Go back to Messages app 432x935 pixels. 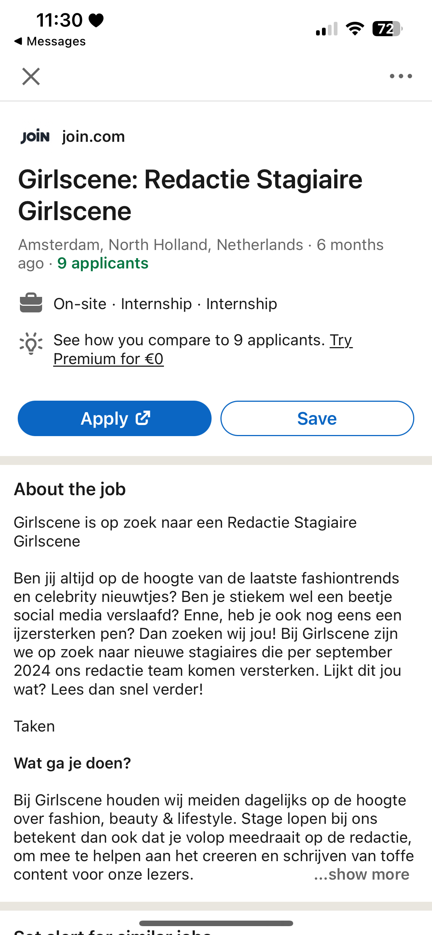50,41
